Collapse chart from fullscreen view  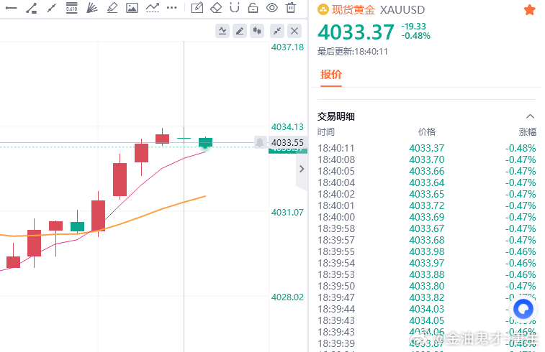click(x=277, y=31)
